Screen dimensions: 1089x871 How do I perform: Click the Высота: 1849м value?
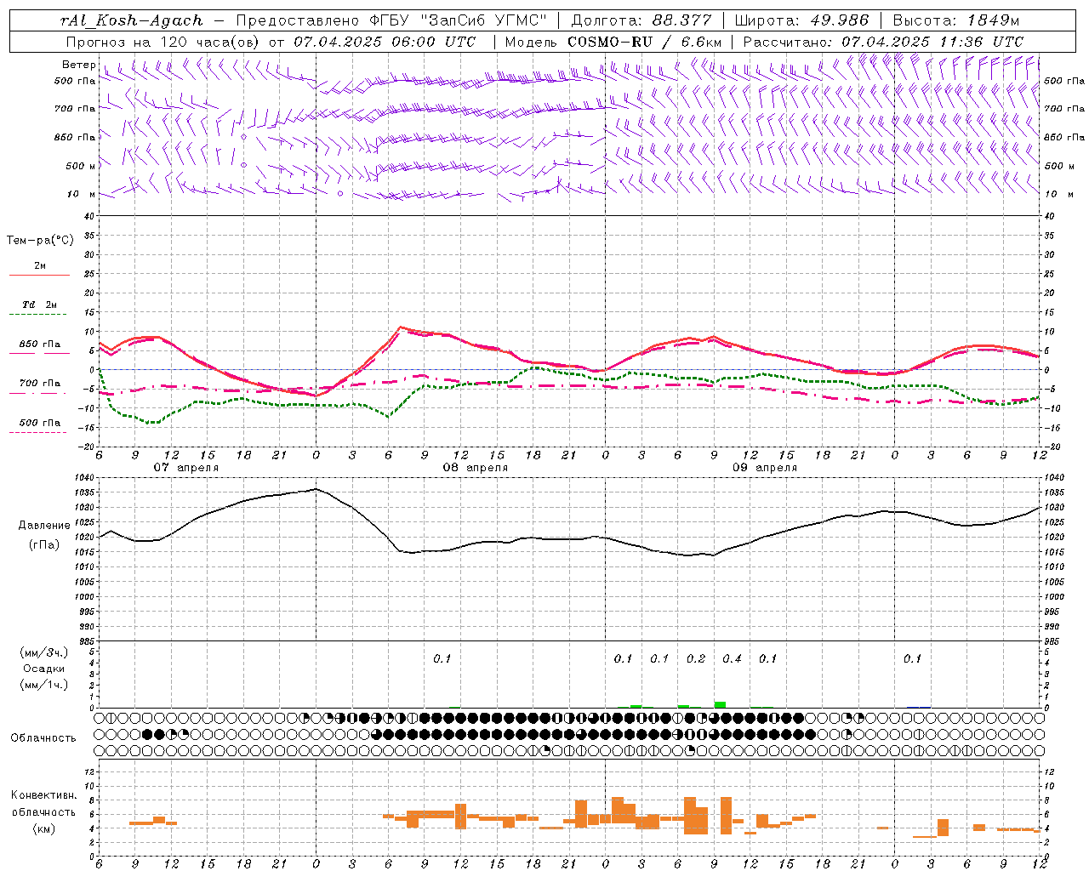(955, 20)
